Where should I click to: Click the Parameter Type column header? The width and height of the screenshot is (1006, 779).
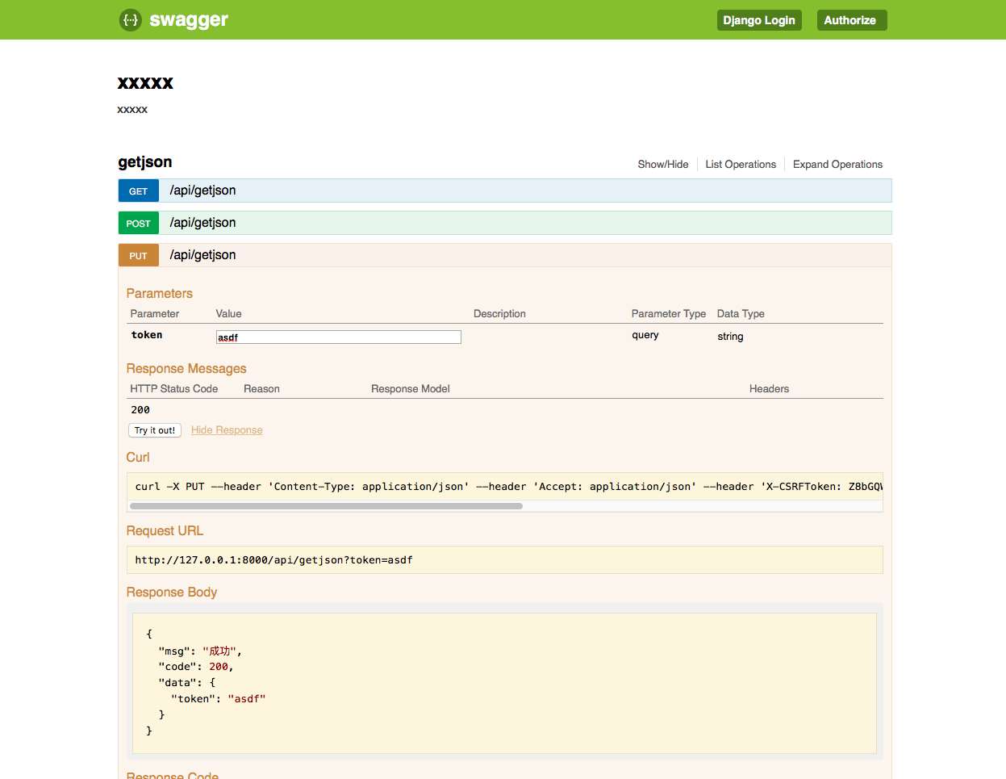coord(669,313)
